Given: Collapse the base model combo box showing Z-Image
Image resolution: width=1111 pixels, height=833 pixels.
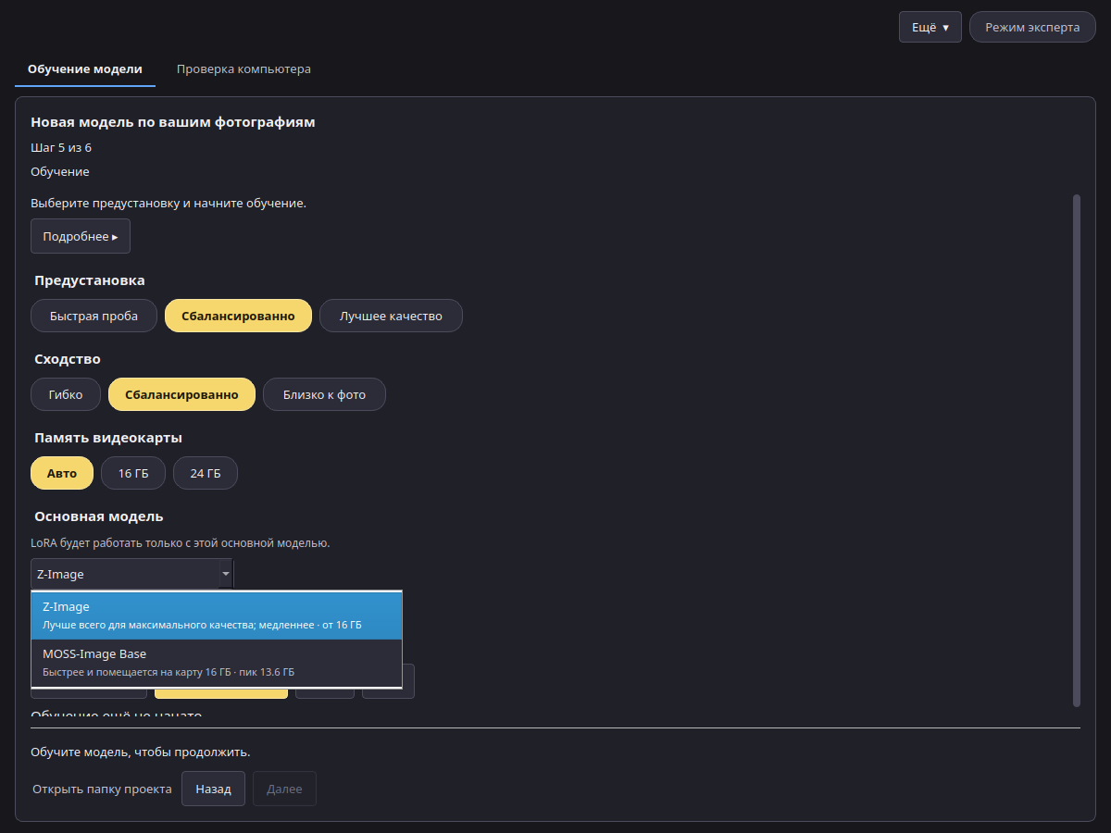Looking at the screenshot, I should coord(132,574).
